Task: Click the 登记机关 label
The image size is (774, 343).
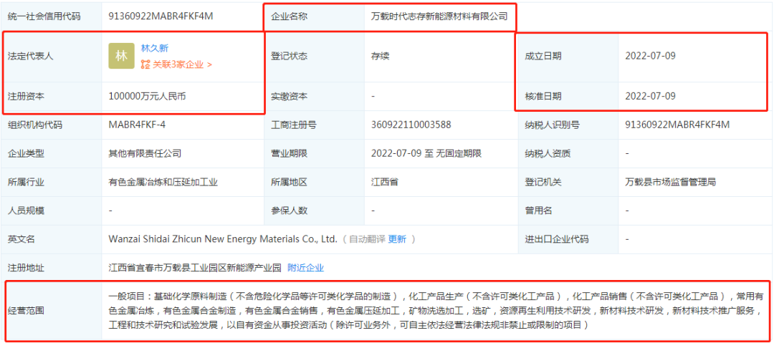Action: tap(543, 182)
